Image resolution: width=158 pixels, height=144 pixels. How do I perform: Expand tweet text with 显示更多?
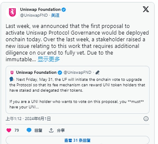(x=49, y=59)
